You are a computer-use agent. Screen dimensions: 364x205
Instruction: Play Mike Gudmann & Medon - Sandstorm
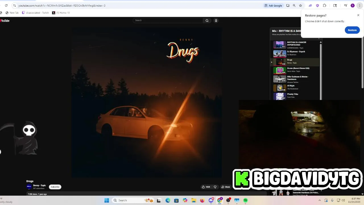295,79
